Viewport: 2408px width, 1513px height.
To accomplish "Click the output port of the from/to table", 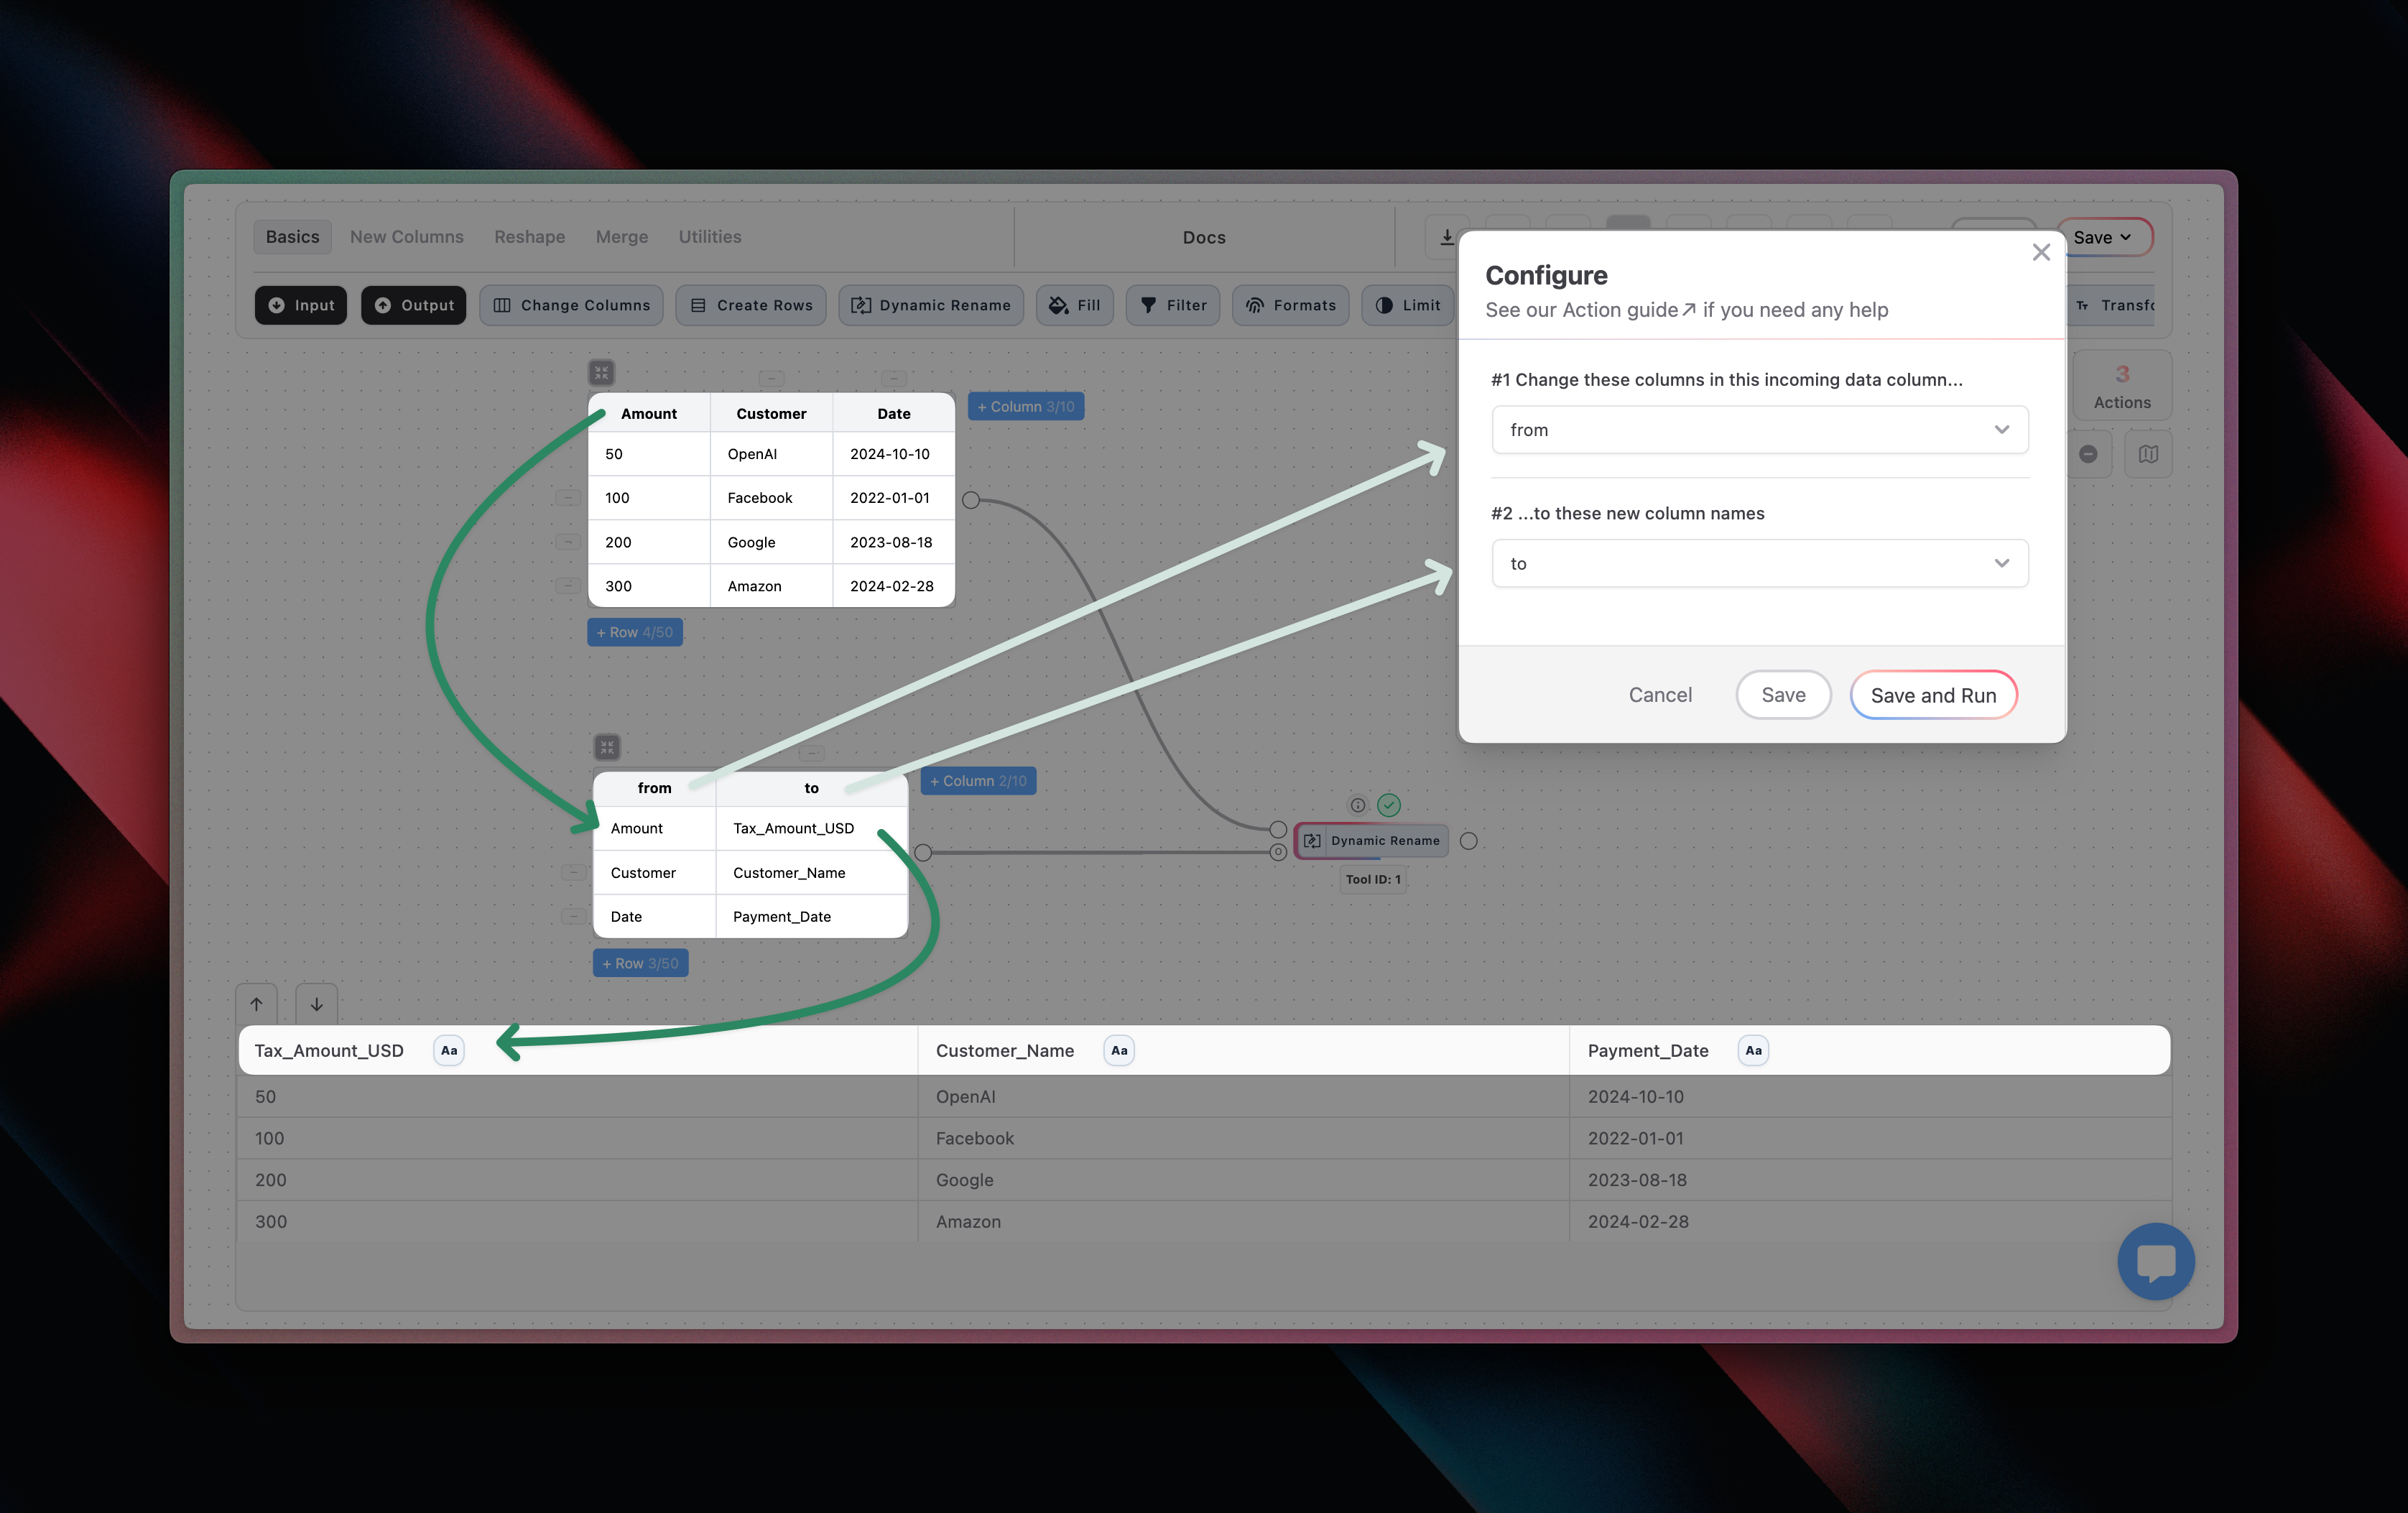I will [923, 852].
